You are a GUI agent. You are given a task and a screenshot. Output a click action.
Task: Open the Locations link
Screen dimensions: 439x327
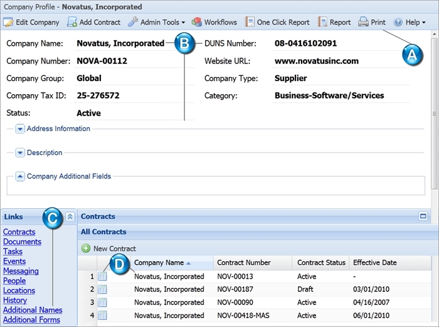19,291
